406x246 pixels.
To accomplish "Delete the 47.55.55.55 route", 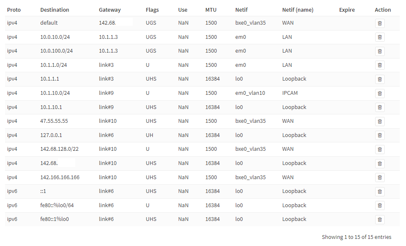I will point(379,121).
